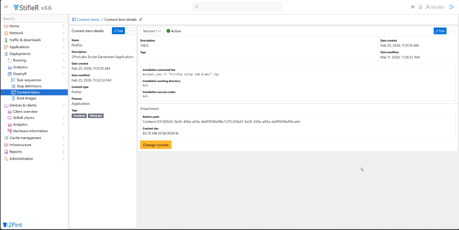The width and height of the screenshot is (459, 230).
Task: Open the user account profile icon
Action: [428, 7]
